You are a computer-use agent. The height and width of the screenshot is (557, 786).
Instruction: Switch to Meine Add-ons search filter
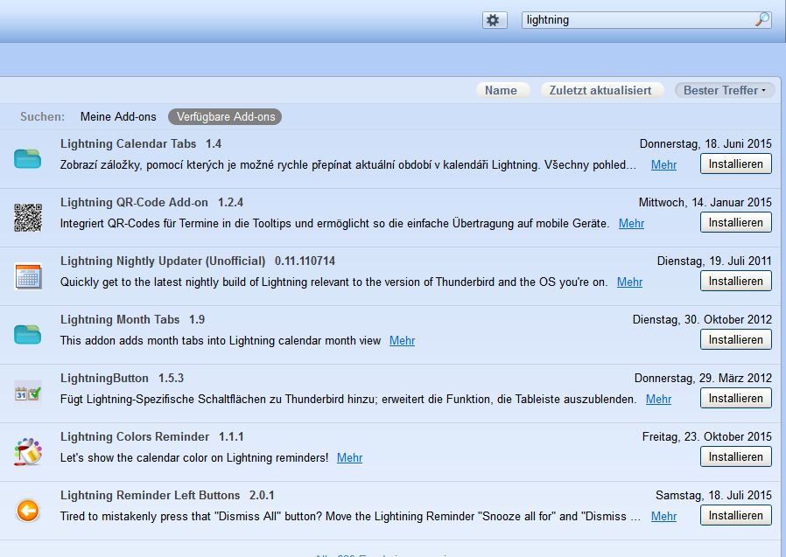(x=118, y=116)
